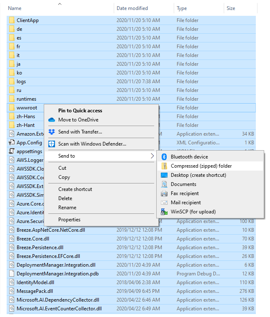Select Scan with Windows Defender...
The image size is (270, 317).
tap(92, 144)
